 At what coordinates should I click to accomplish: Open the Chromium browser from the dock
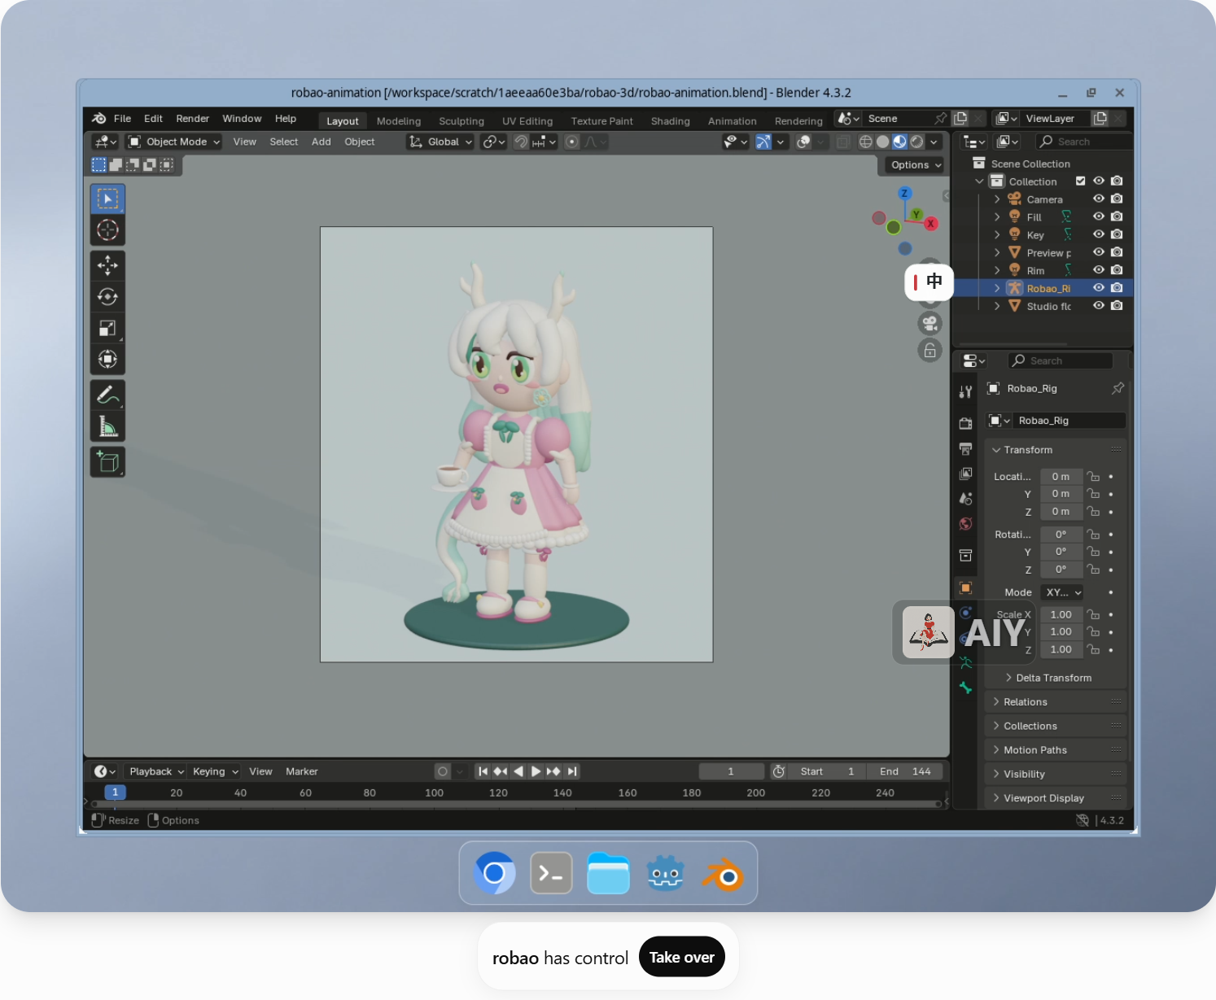[494, 874]
